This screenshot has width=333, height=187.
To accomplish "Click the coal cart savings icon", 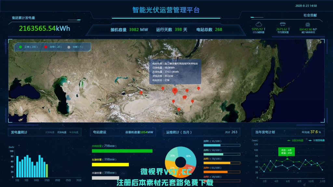I will pyautogui.click(x=283, y=24).
